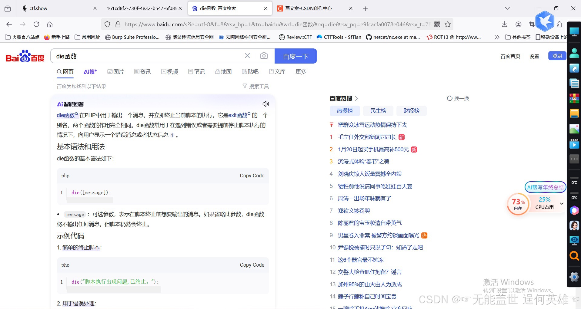This screenshot has height=309, width=581.
Task: Click the avatar girl icon in right sidebar
Action: (x=574, y=225)
